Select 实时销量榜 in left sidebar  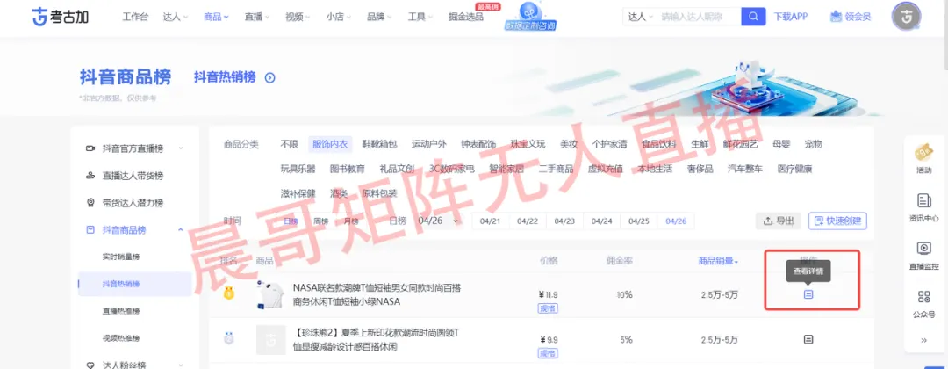(121, 257)
